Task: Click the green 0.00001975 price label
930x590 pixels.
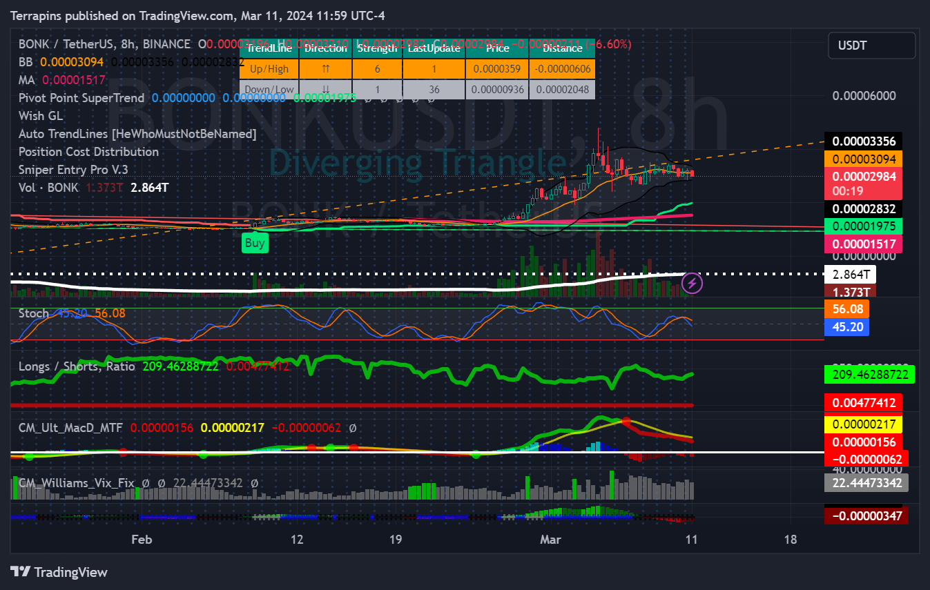Action: click(864, 226)
